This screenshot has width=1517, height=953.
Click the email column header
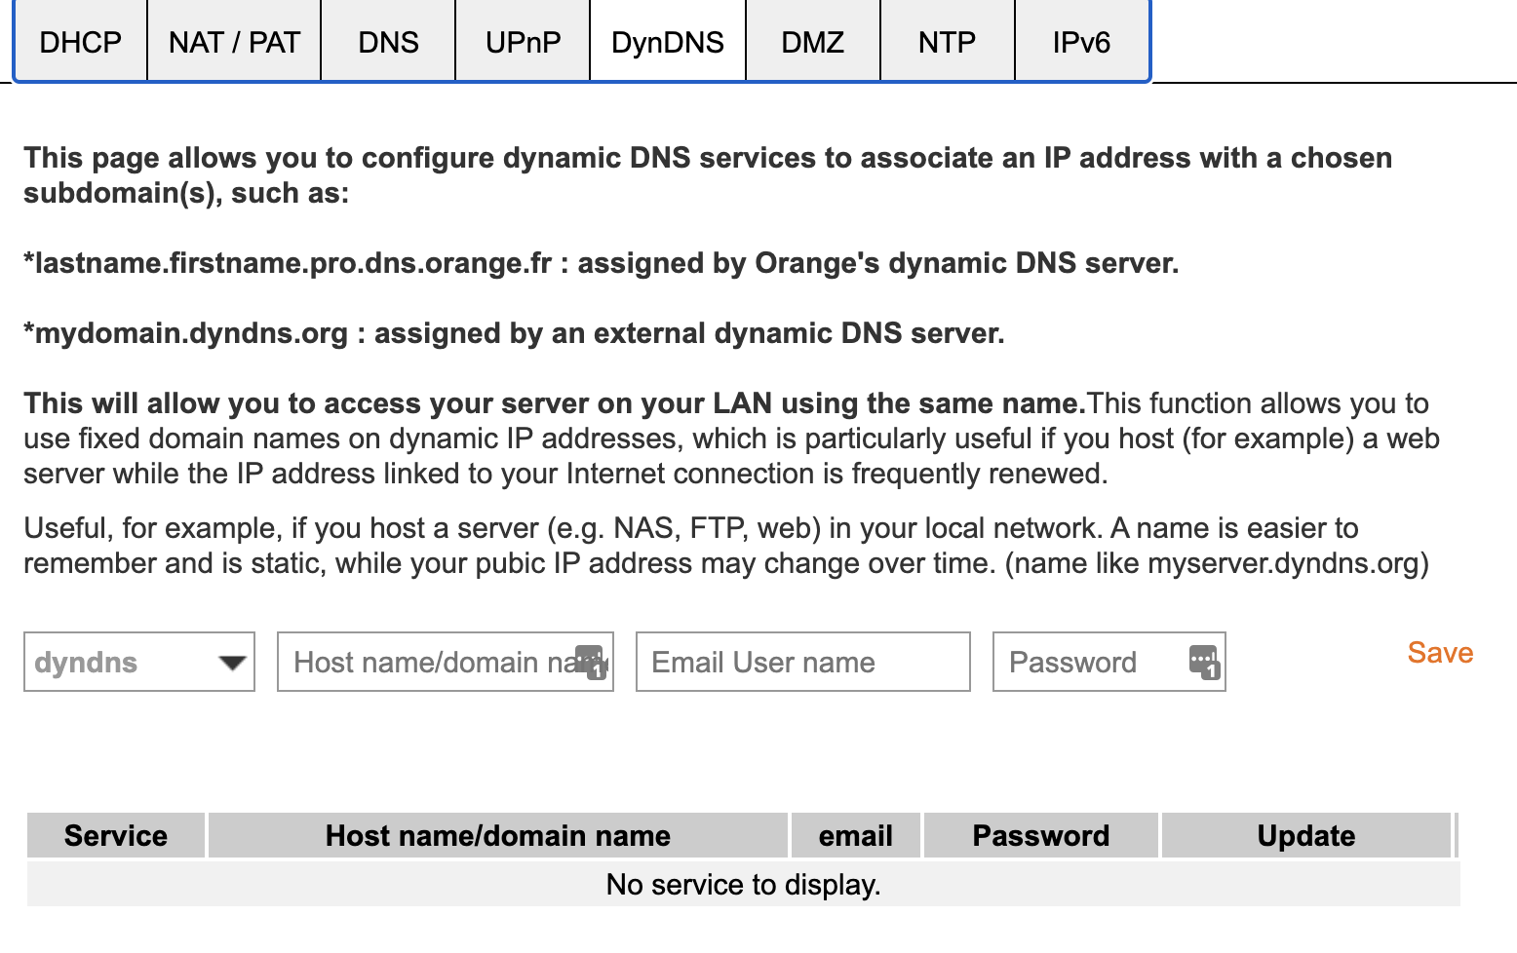click(856, 836)
